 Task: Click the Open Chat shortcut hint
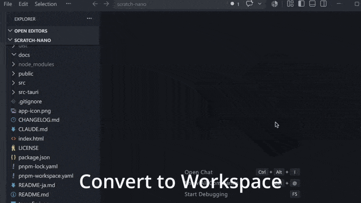pyautogui.click(x=199, y=172)
